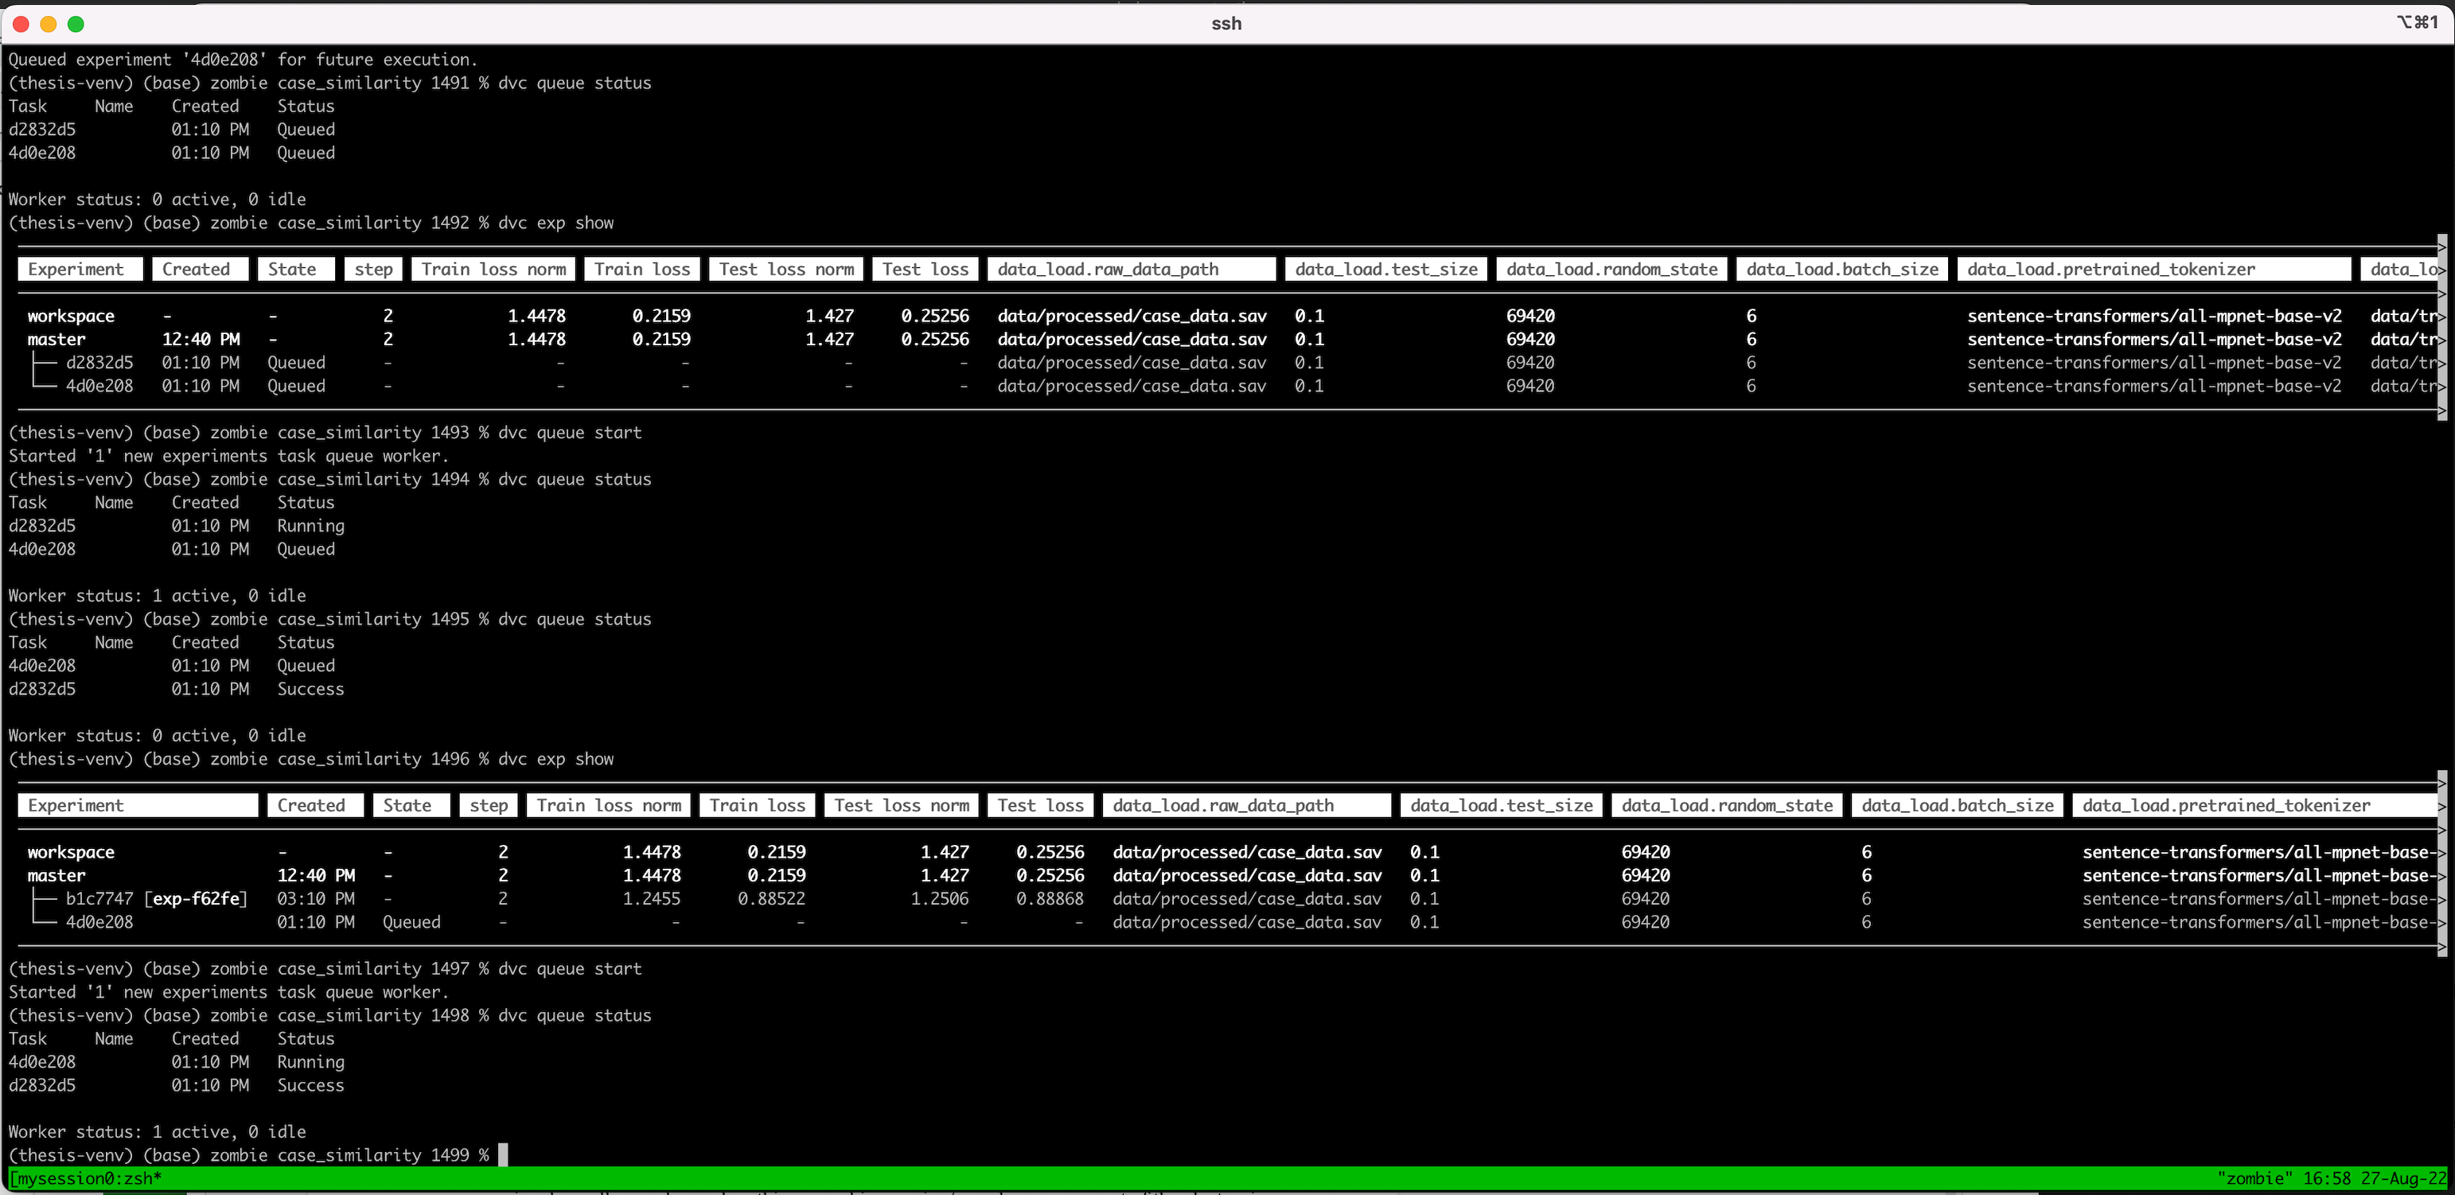Click the 'data_load.pretrained_tokenizer' column header
This screenshot has height=1195, width=2455.
[x=2154, y=269]
